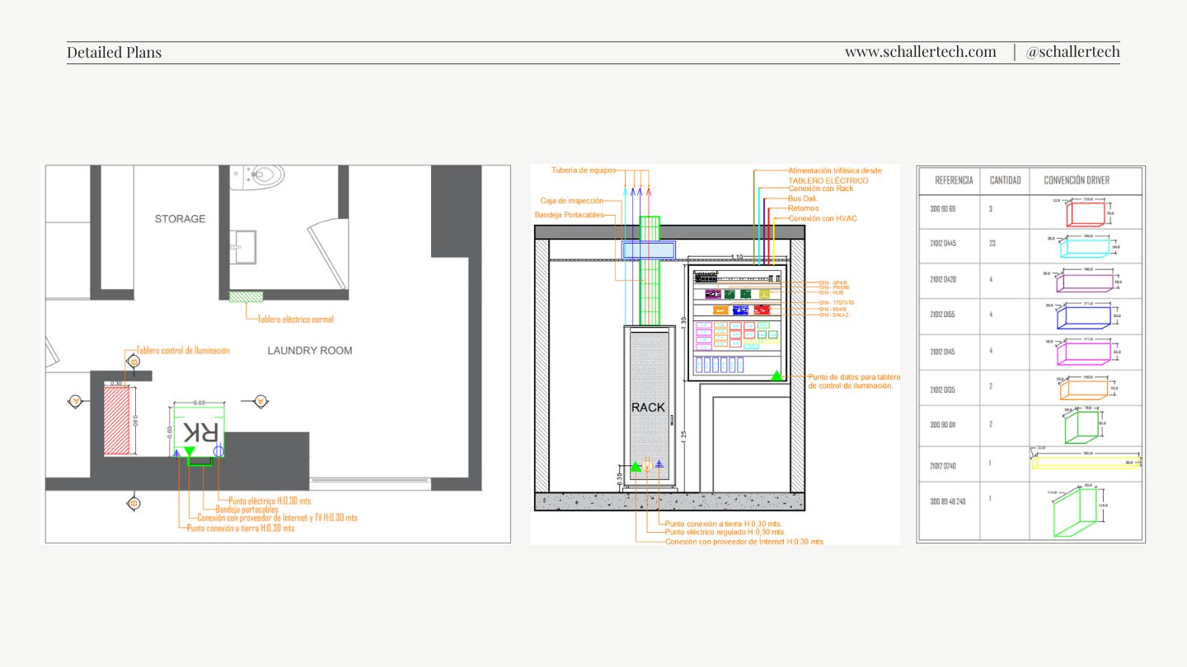1187x667 pixels.
Task: Click the 'Tubería de equipos' label
Action: click(584, 170)
